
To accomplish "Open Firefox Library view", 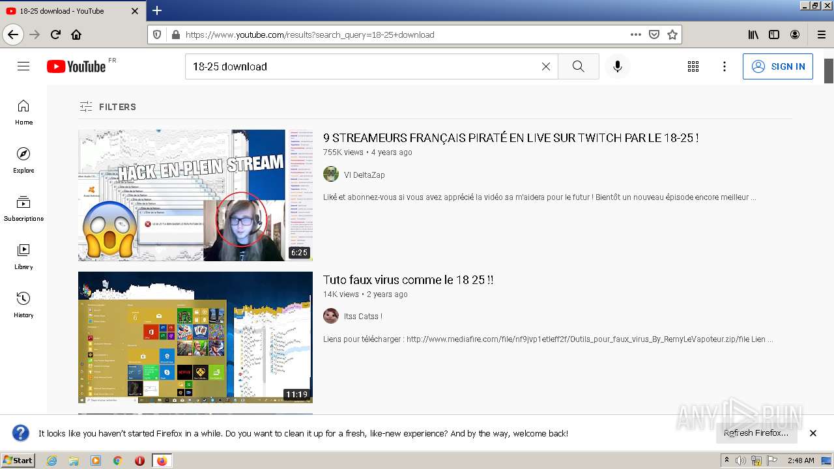I will (x=753, y=35).
